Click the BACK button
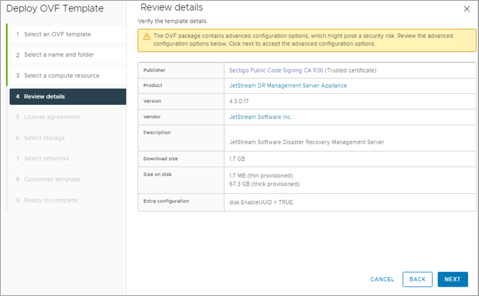The width and height of the screenshot is (479, 296). click(x=417, y=279)
